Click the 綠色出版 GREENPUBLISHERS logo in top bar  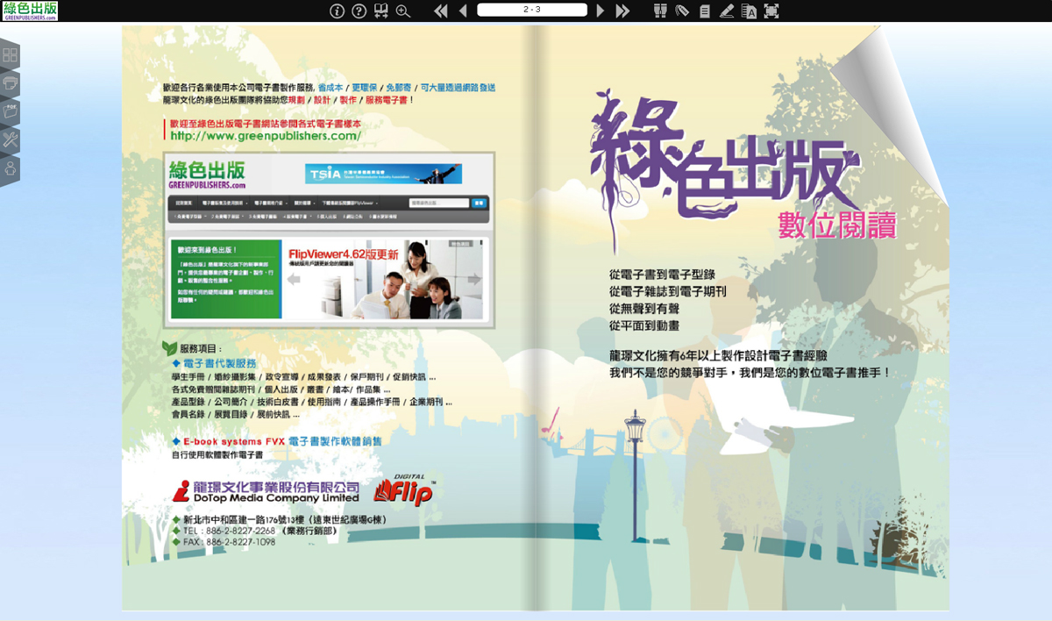pos(30,11)
